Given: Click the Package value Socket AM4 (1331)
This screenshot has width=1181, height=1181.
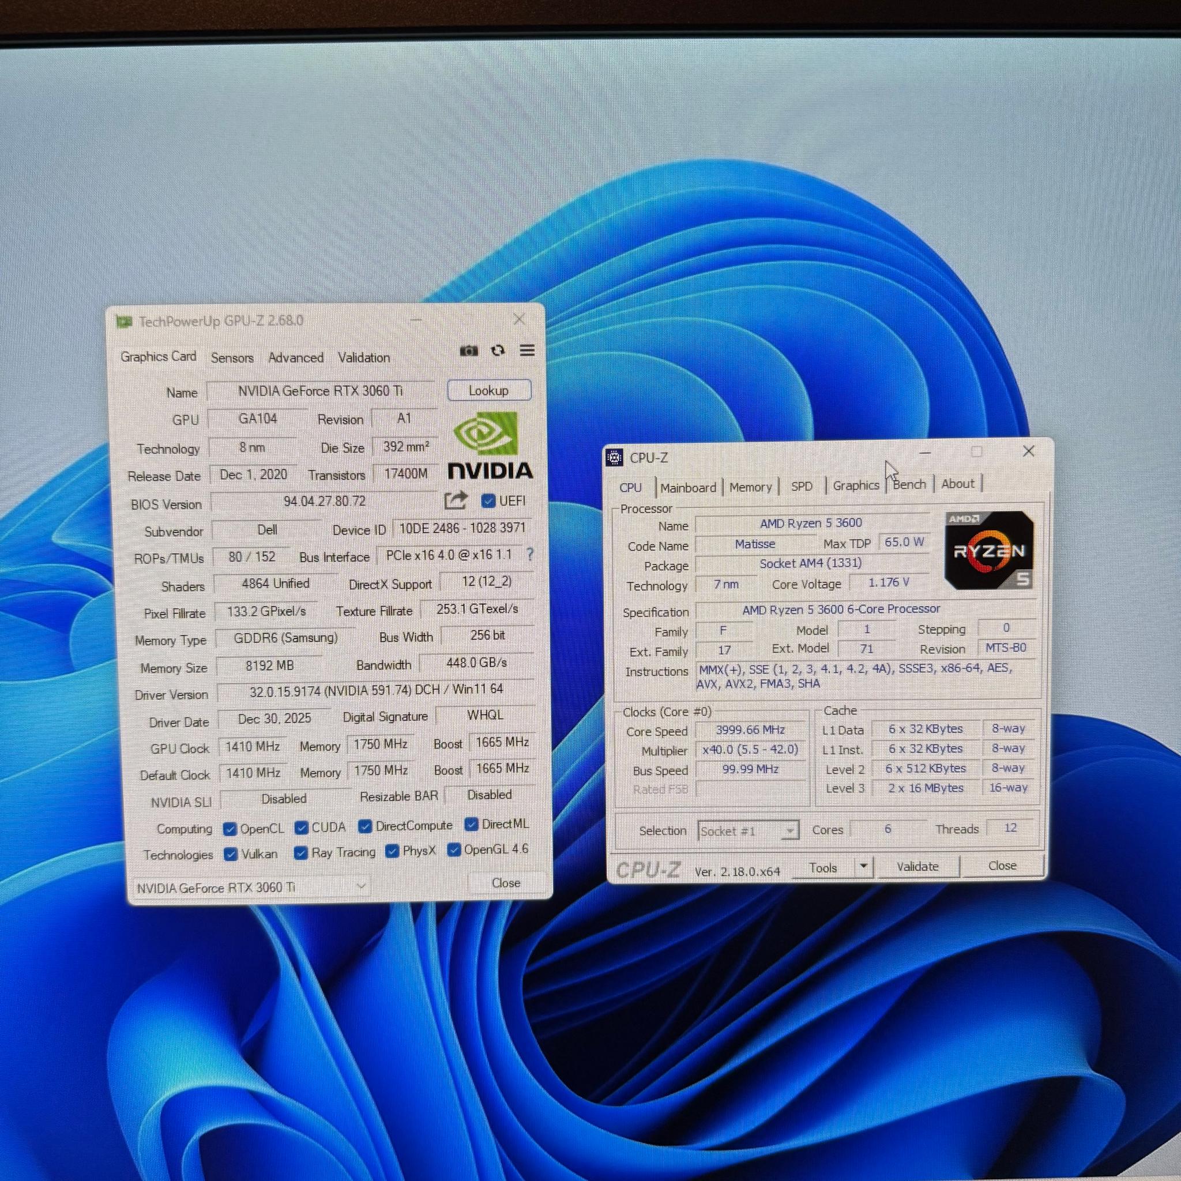Looking at the screenshot, I should [x=811, y=563].
